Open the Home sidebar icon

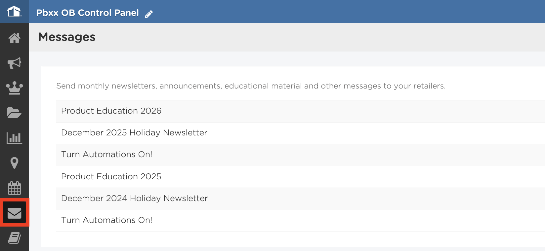pyautogui.click(x=14, y=38)
